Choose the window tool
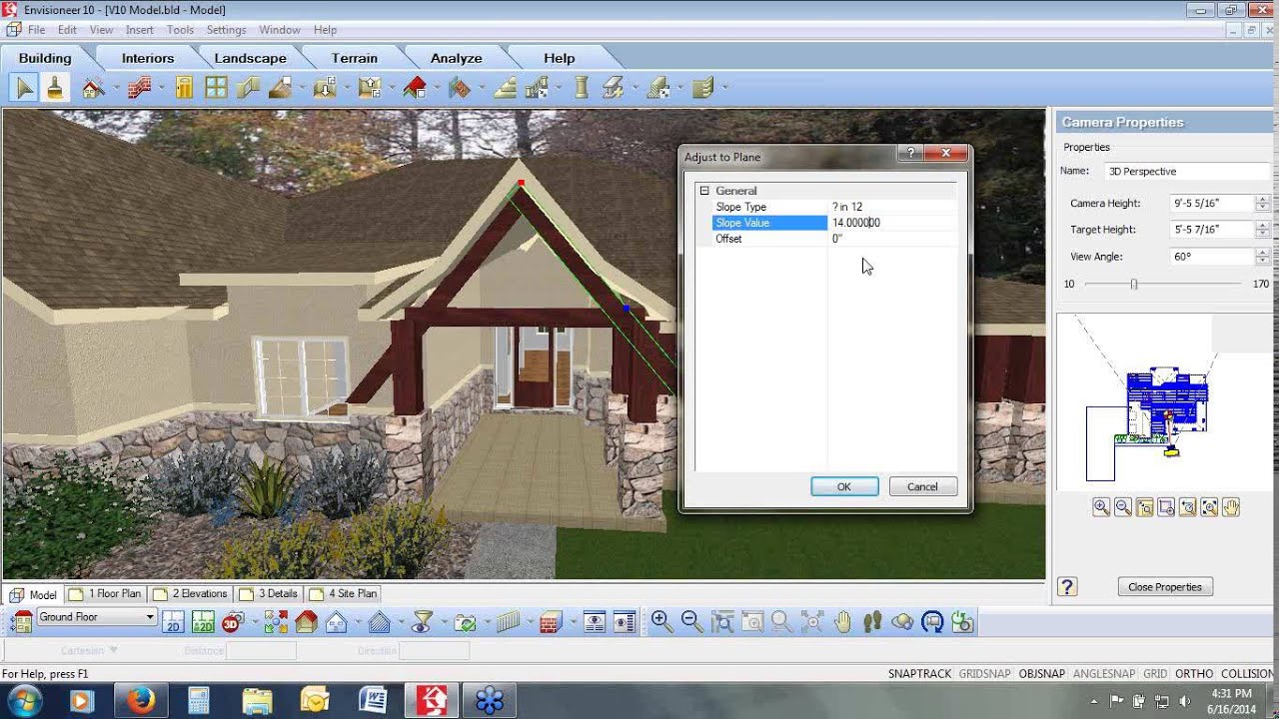This screenshot has height=719, width=1279. [216, 89]
